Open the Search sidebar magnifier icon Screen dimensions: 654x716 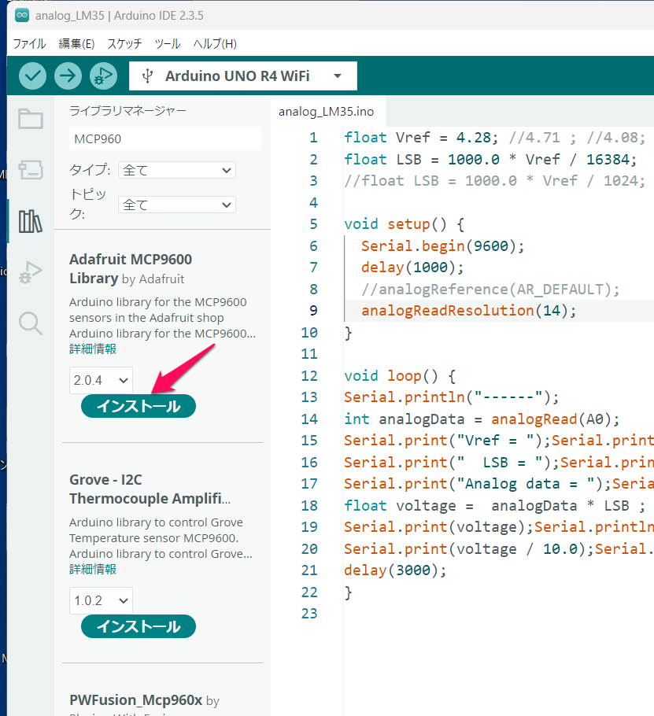[x=31, y=323]
